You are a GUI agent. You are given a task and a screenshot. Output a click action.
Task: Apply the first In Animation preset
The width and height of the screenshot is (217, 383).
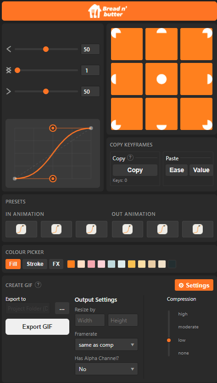(x=21, y=229)
